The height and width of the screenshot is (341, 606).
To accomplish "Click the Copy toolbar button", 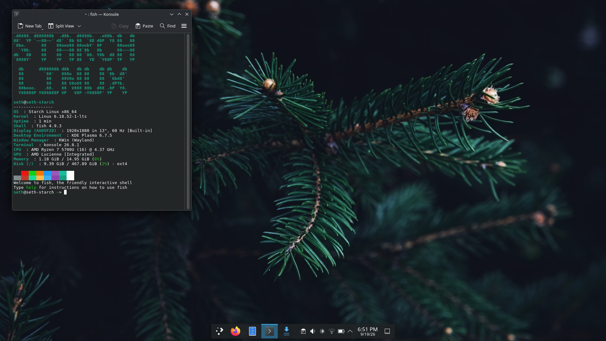I will (120, 26).
